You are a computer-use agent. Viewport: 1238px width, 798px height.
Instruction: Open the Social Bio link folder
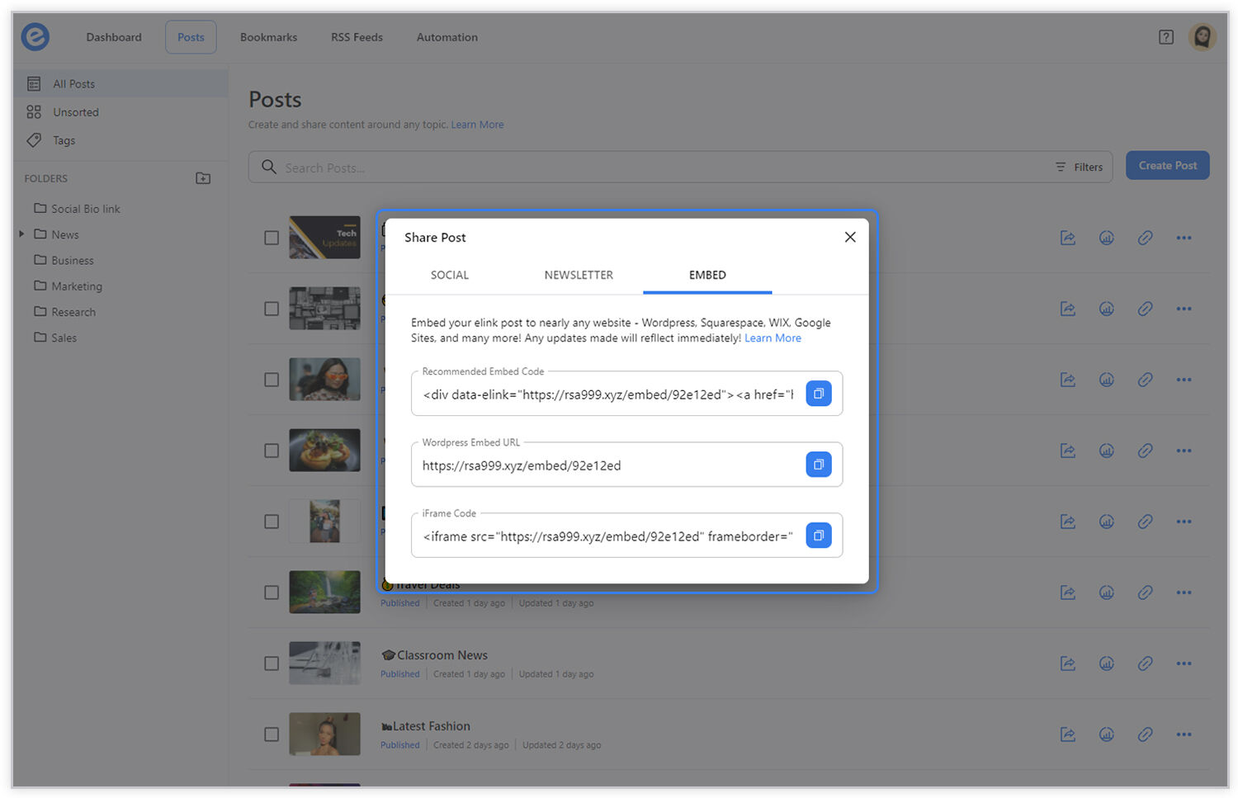click(77, 209)
